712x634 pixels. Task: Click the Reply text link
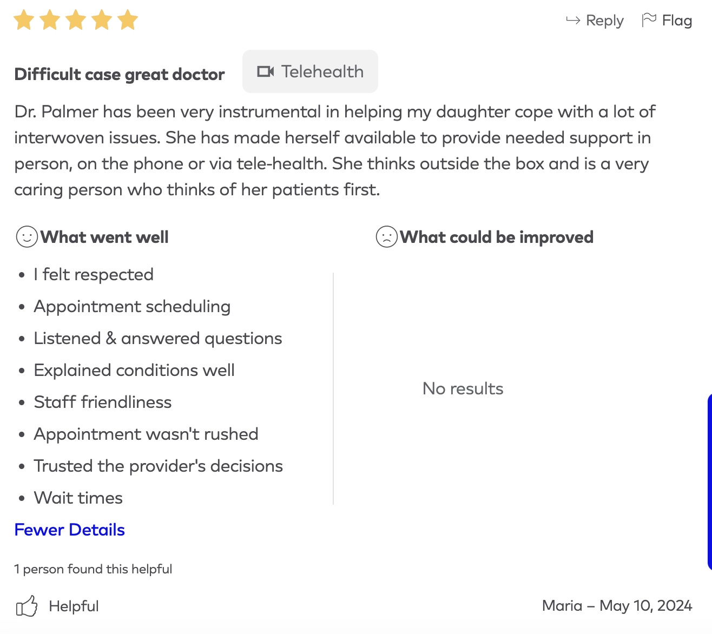point(604,21)
